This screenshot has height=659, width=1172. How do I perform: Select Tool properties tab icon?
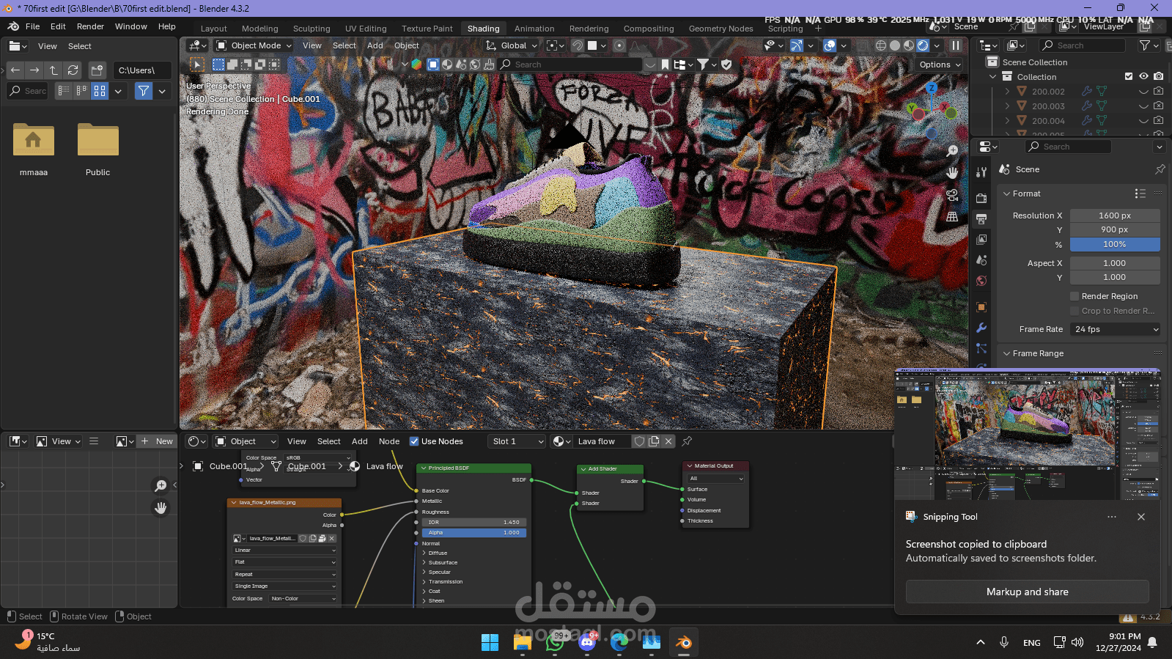[981, 172]
